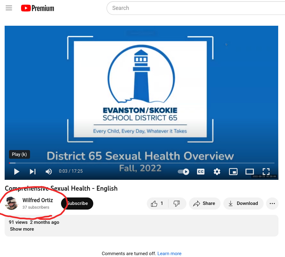Open the more actions ellipsis menu
This screenshot has width=285, height=257.
(x=272, y=203)
